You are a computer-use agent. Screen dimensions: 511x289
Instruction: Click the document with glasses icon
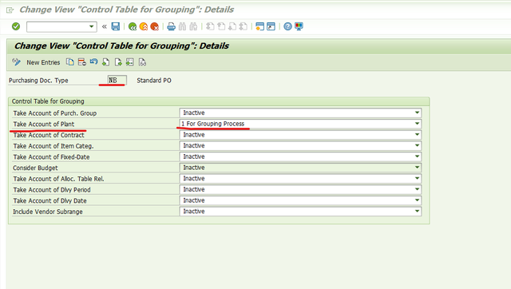coord(142,62)
